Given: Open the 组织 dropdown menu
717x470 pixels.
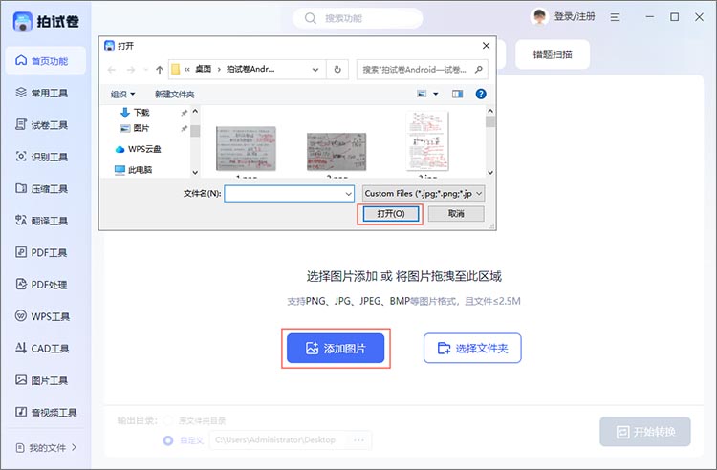Looking at the screenshot, I should [x=122, y=94].
